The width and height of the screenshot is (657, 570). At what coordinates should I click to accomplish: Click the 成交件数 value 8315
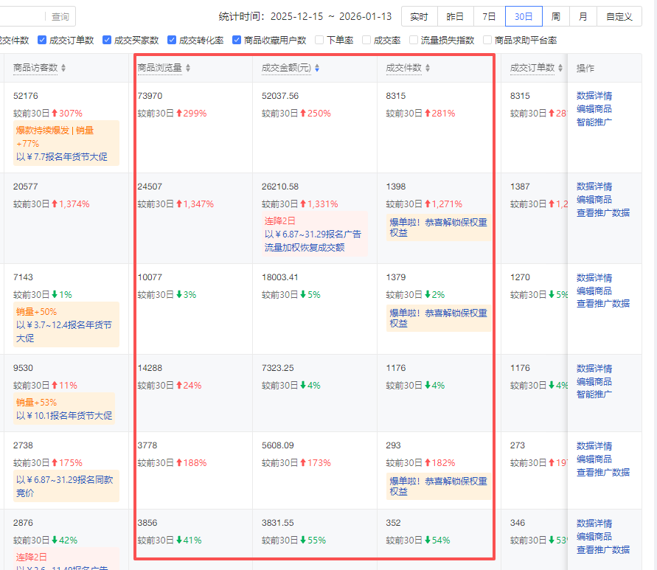click(396, 96)
